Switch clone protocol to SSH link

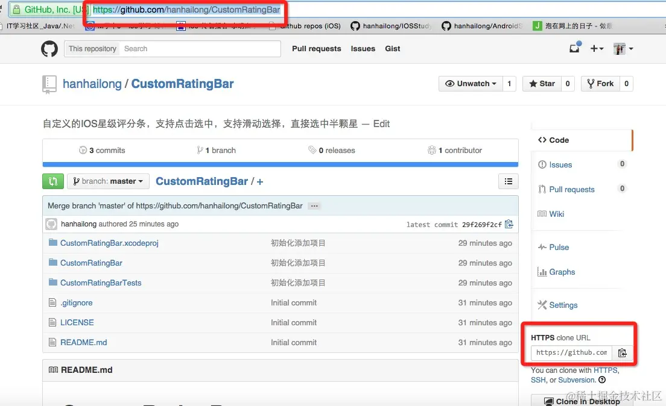538,380
